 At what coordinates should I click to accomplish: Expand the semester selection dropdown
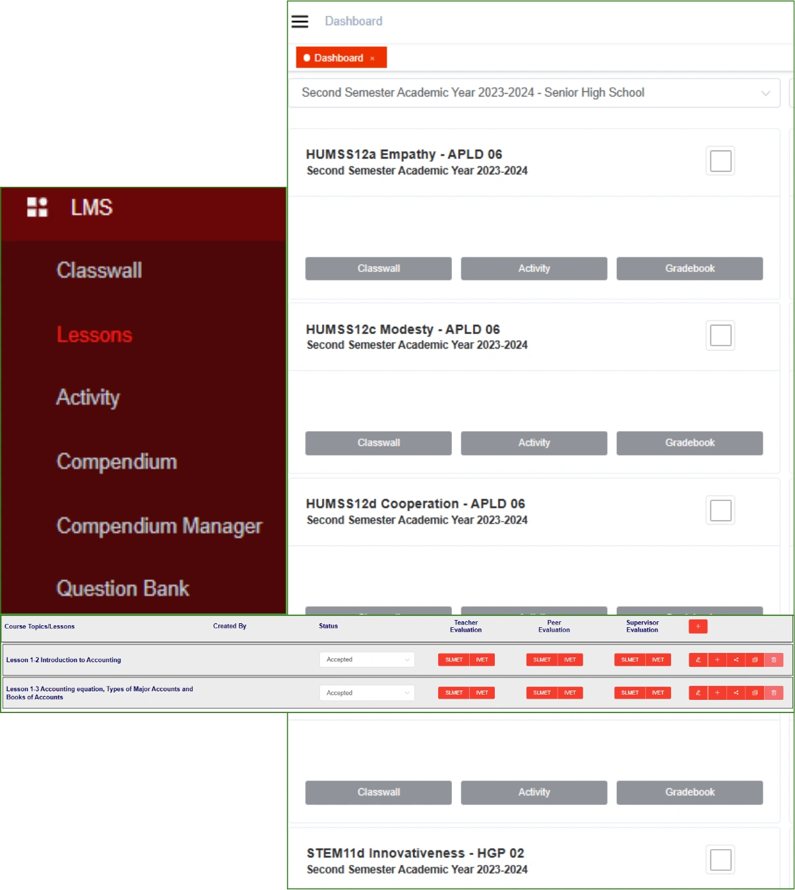(x=765, y=93)
